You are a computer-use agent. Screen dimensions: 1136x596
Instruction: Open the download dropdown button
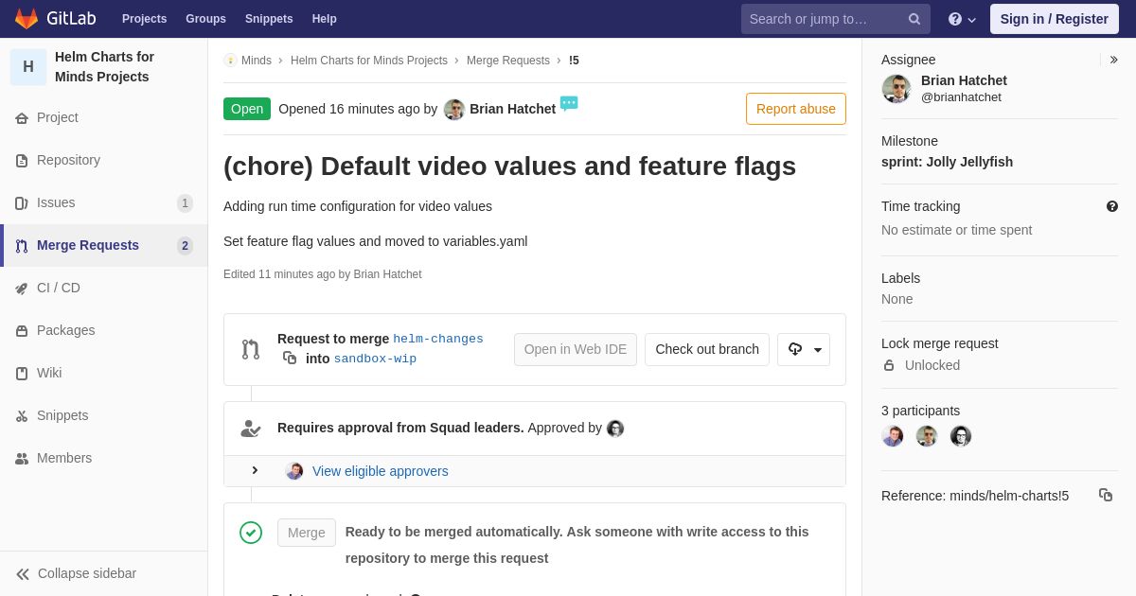coord(804,349)
